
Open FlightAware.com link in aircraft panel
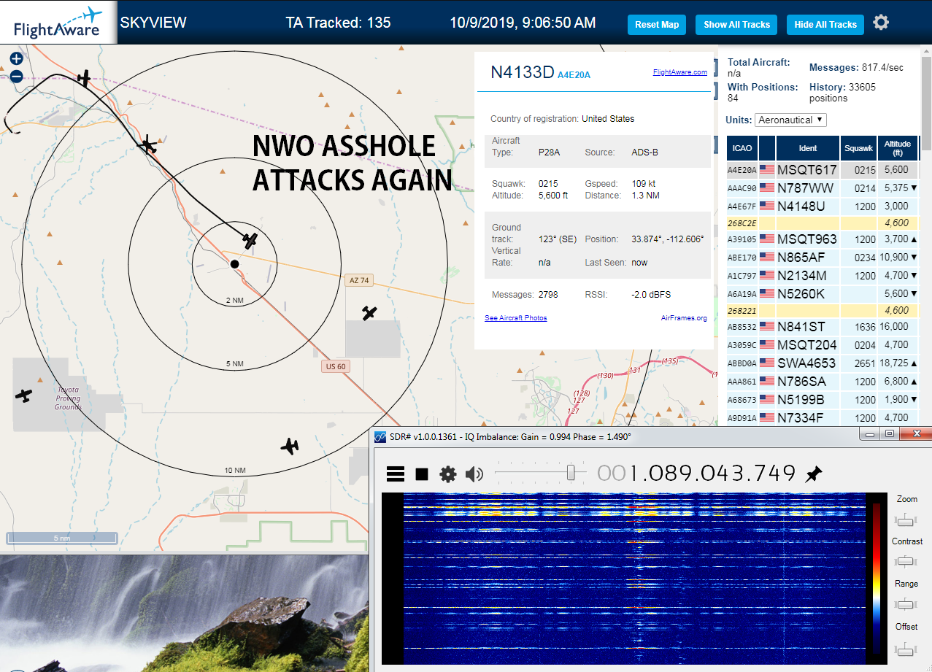[x=679, y=72]
